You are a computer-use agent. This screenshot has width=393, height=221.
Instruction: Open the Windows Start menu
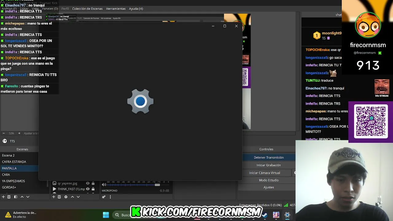(106, 215)
